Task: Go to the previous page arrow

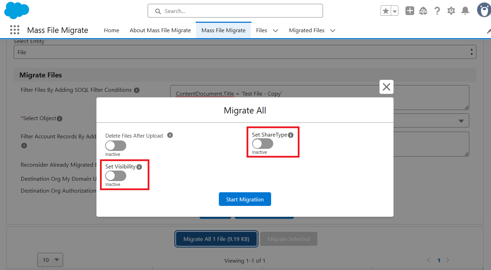Action: pos(429,260)
